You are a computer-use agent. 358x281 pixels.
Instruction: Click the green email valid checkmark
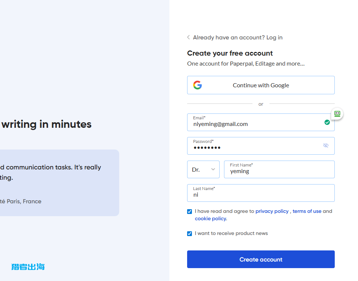coord(327,122)
